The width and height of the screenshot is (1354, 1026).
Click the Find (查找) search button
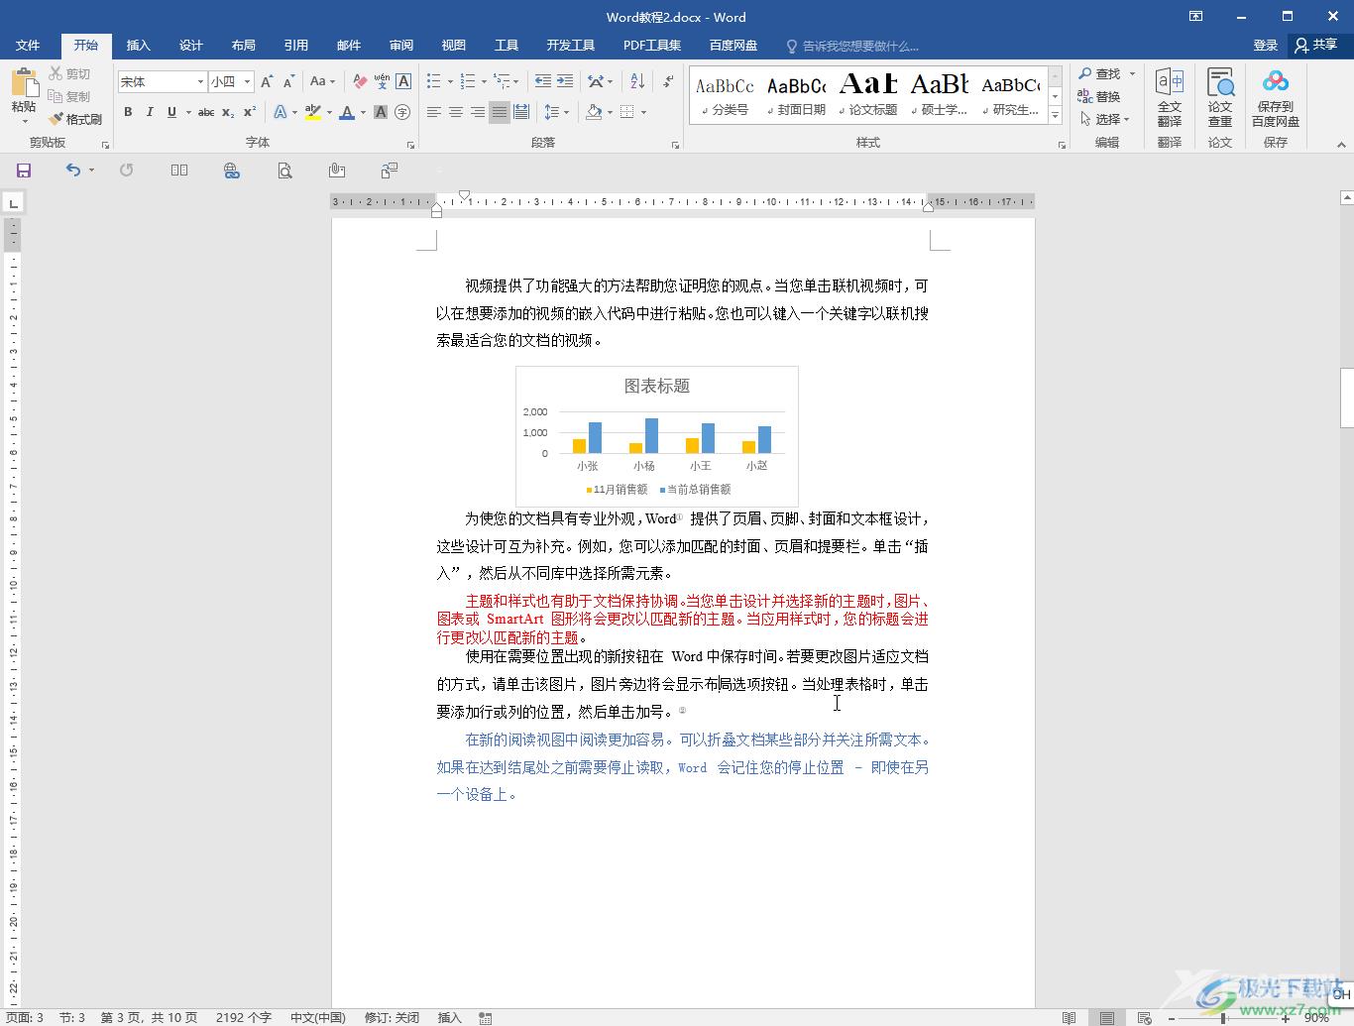click(1099, 74)
